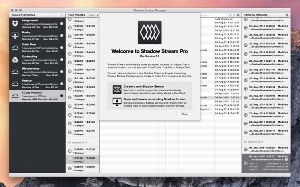Select version 25. Aug. 2014 16:23:24
300x187 pixels.
266,45
